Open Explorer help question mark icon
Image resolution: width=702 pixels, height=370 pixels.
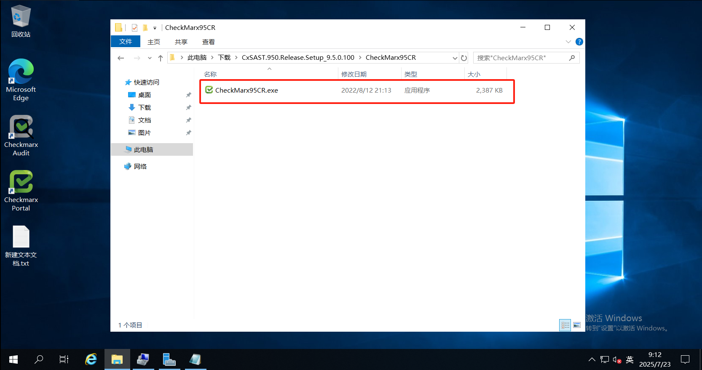pos(579,42)
